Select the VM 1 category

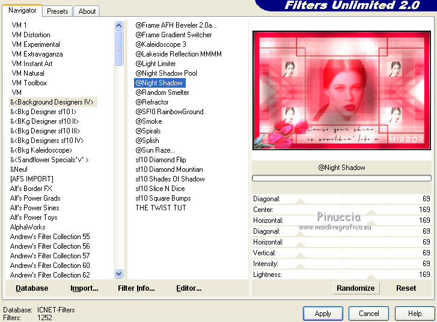tap(19, 25)
